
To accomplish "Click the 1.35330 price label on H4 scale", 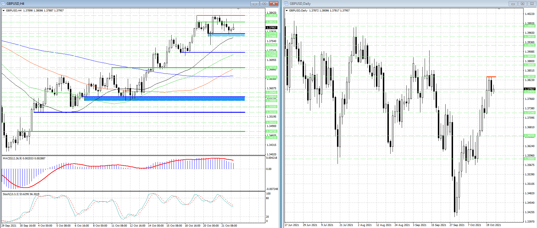I will coord(272,112).
